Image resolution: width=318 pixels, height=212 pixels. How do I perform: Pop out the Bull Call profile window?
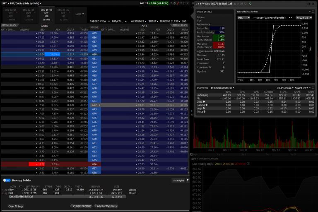click(x=308, y=4)
